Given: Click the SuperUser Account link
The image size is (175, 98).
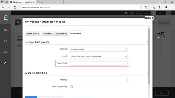Looking at the screenshot, I should coord(142,13).
